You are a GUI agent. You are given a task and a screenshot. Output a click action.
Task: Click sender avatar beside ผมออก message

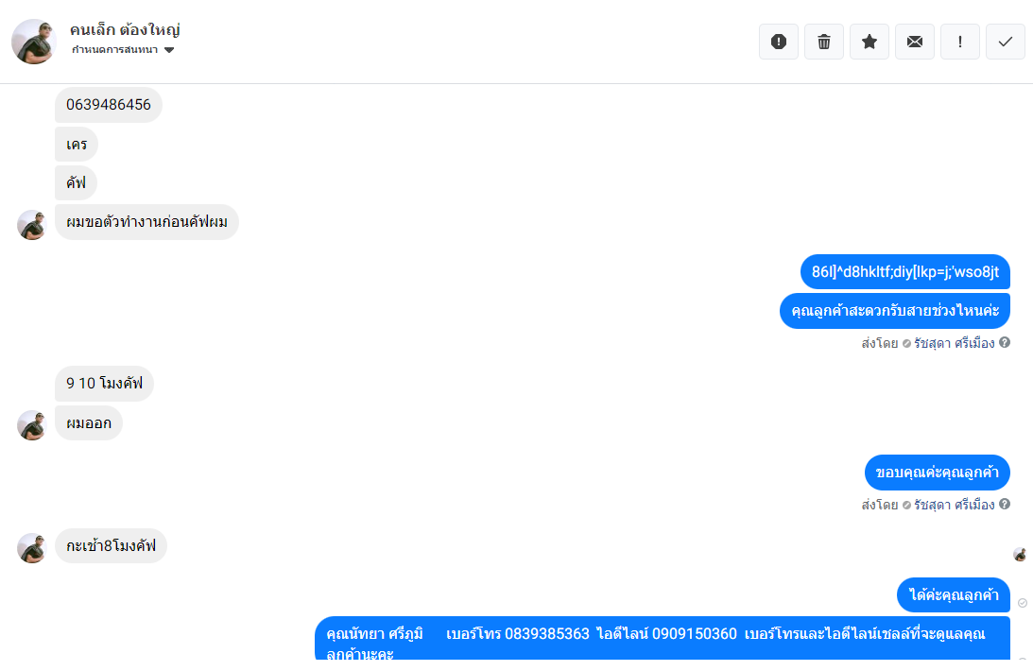[31, 424]
